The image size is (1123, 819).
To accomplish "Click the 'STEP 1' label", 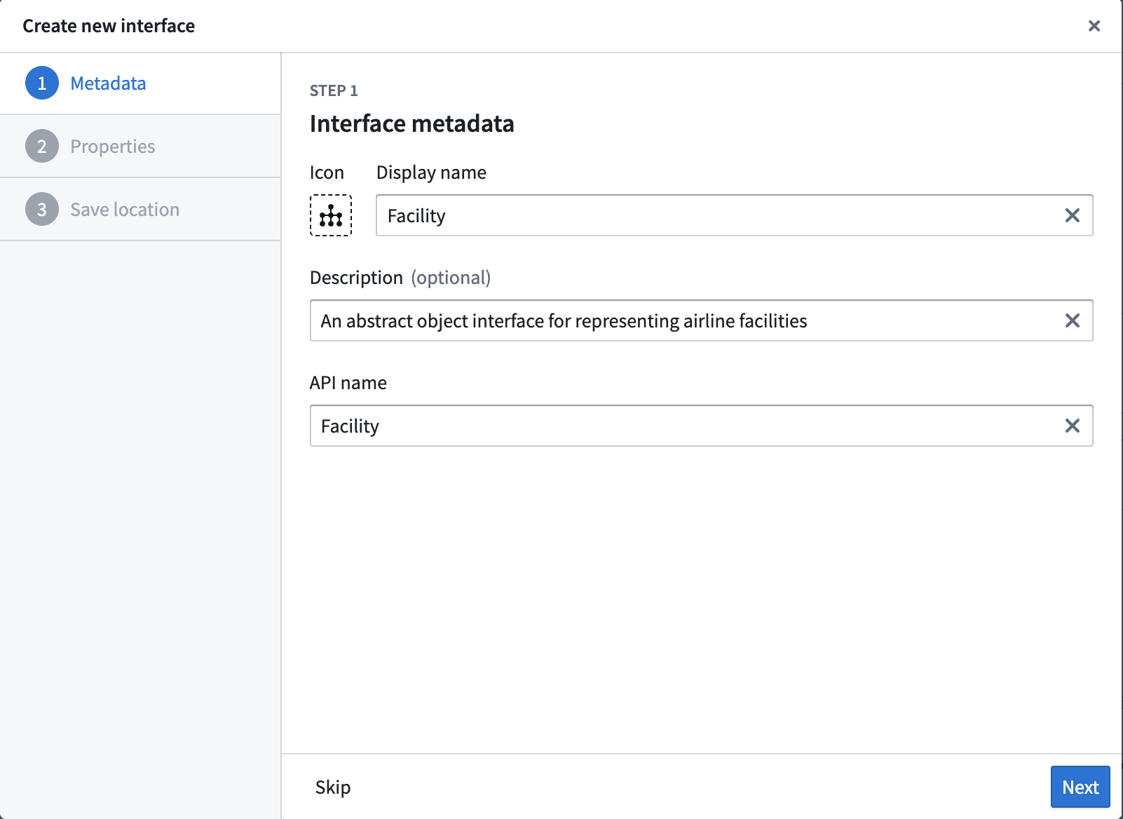I will tap(334, 90).
